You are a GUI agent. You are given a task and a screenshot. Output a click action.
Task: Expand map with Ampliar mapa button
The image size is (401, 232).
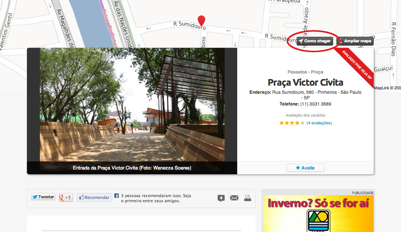point(355,41)
